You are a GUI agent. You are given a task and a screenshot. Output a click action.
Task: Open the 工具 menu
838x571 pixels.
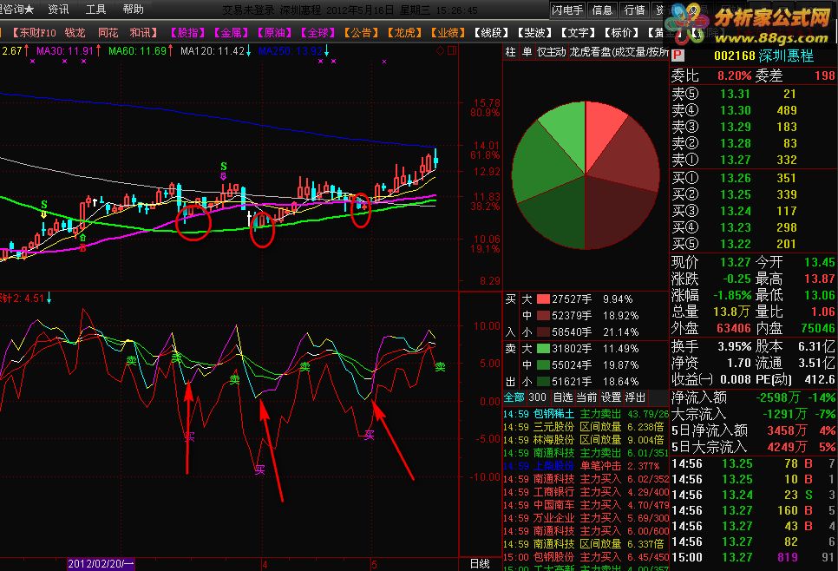pyautogui.click(x=96, y=9)
